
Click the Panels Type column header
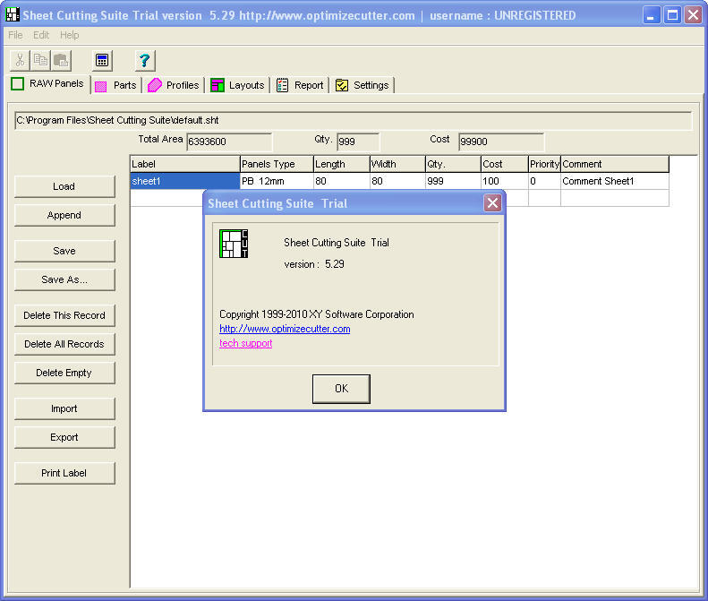pyautogui.click(x=277, y=164)
